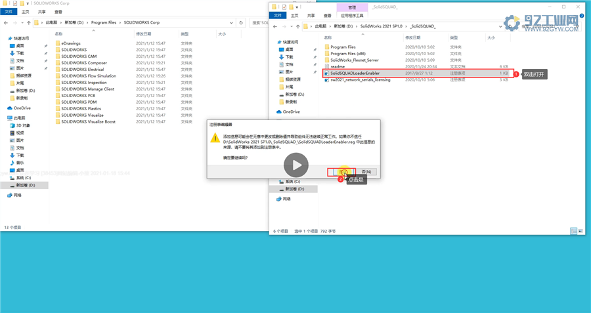591x313 pixels.
Task: Expand chevron after Program Files in left address bar
Action: click(120, 22)
